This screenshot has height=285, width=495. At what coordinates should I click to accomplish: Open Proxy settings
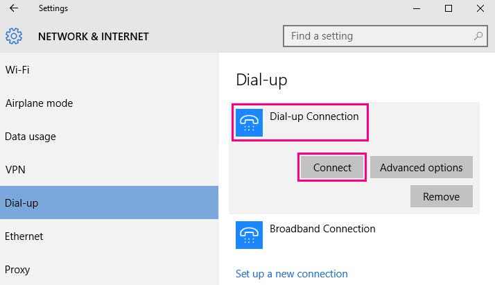tap(110, 269)
